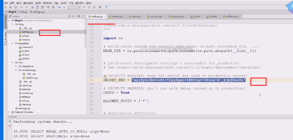Open the File menu
This screenshot has height=140, width=293.
(x=6, y=3)
